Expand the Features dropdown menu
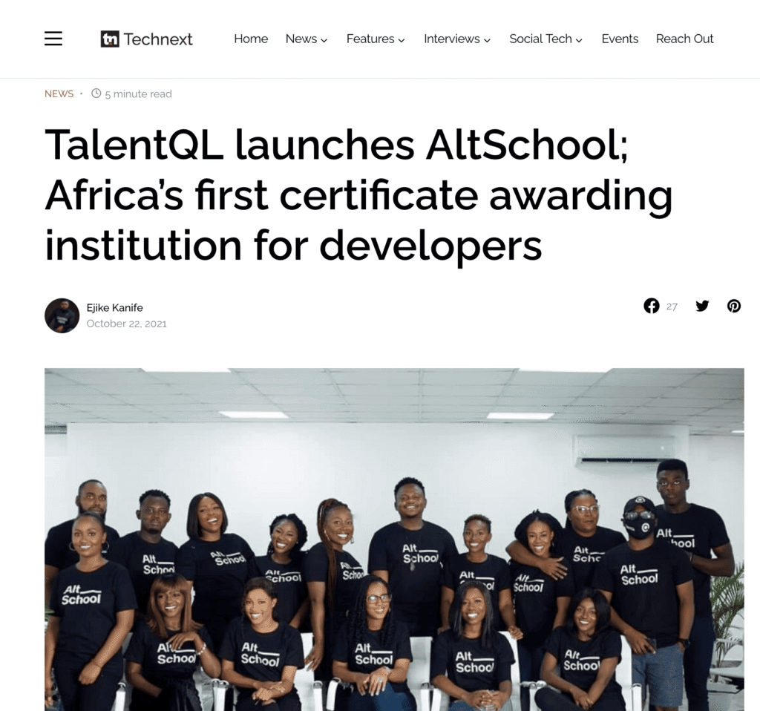760x711 pixels. coord(376,39)
